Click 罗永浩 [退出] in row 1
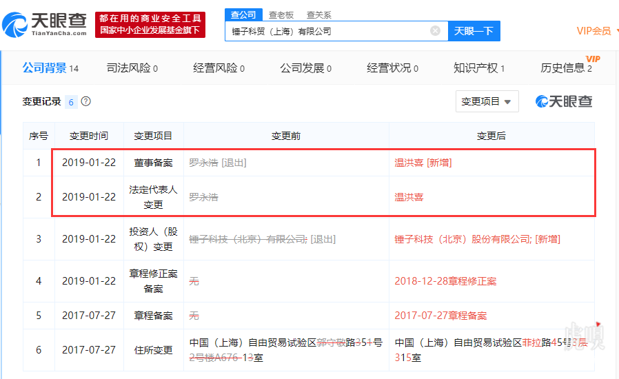This screenshot has width=619, height=379. 218,163
